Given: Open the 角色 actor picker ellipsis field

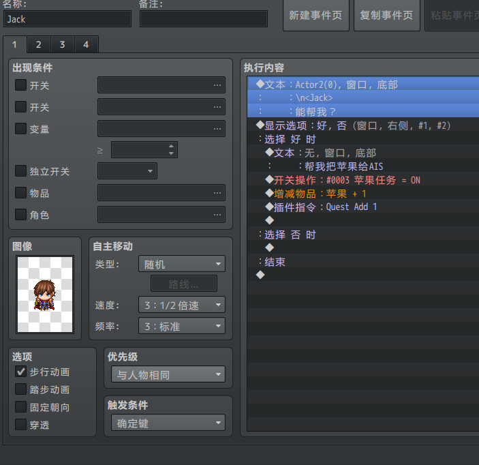Looking at the screenshot, I should [x=161, y=214].
